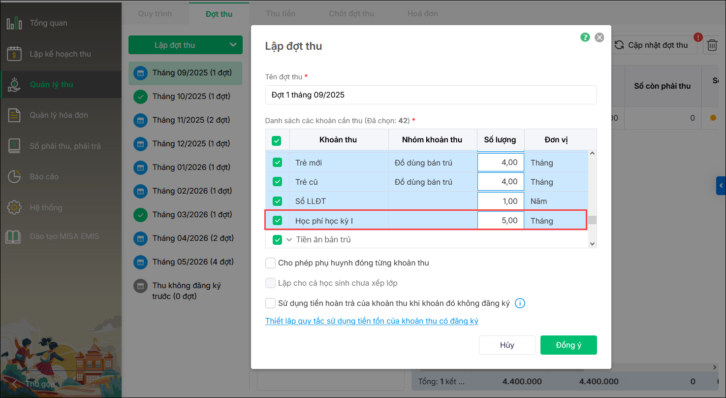The height and width of the screenshot is (398, 726).
Task: Click the Số lượng field for Sổ LLĐT
Action: pyautogui.click(x=501, y=201)
